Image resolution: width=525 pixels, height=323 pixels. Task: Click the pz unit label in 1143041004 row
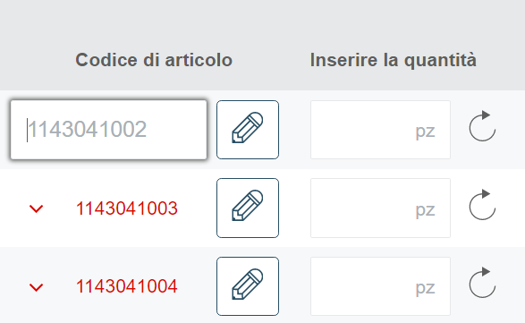[x=425, y=288]
